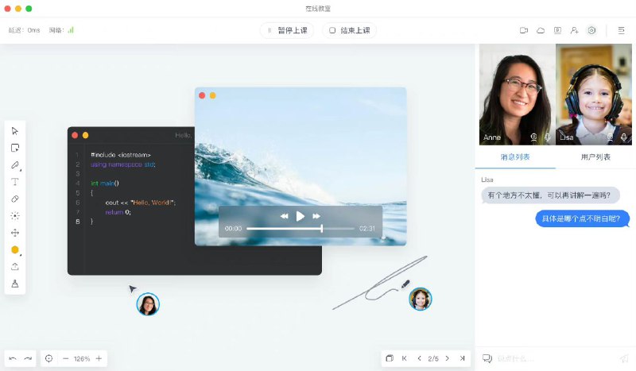Toggle the right side panel icon

coord(621,30)
